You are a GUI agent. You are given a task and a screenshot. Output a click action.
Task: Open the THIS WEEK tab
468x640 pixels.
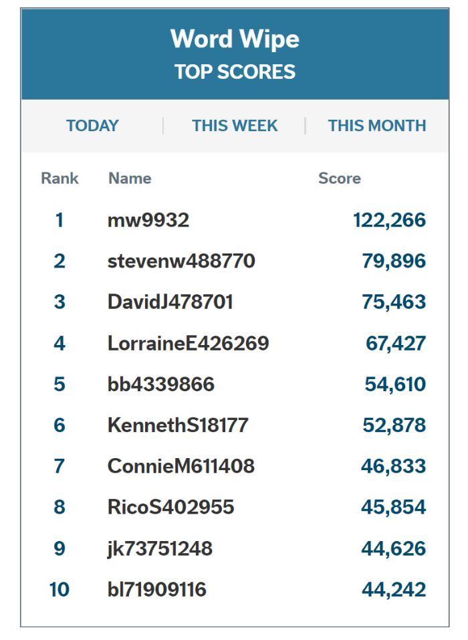click(x=235, y=126)
